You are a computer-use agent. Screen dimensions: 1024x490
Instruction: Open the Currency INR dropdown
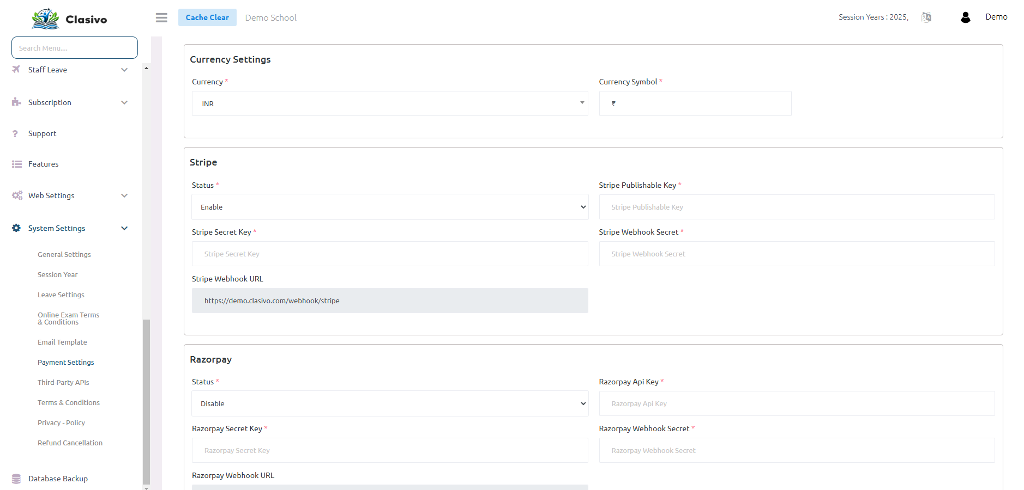pos(390,103)
